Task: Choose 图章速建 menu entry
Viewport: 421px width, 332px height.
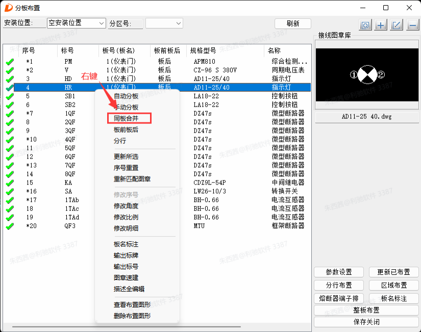Action: click(126, 277)
